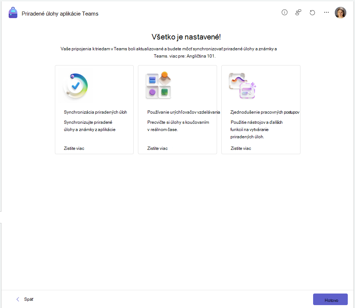Click the Všetko je nastavené! heading
The image size is (355, 308).
pyautogui.click(x=186, y=37)
